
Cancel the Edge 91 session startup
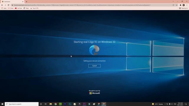tap(94, 66)
